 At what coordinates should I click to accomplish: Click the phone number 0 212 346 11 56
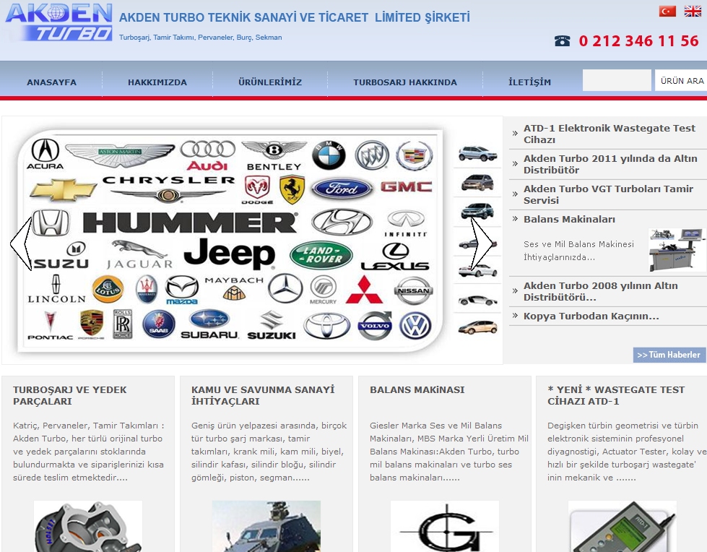639,41
